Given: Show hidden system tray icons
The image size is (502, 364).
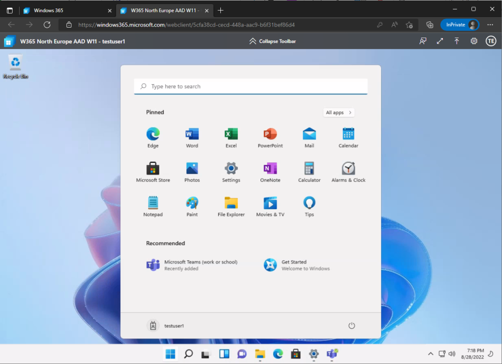Looking at the screenshot, I should tap(431, 354).
